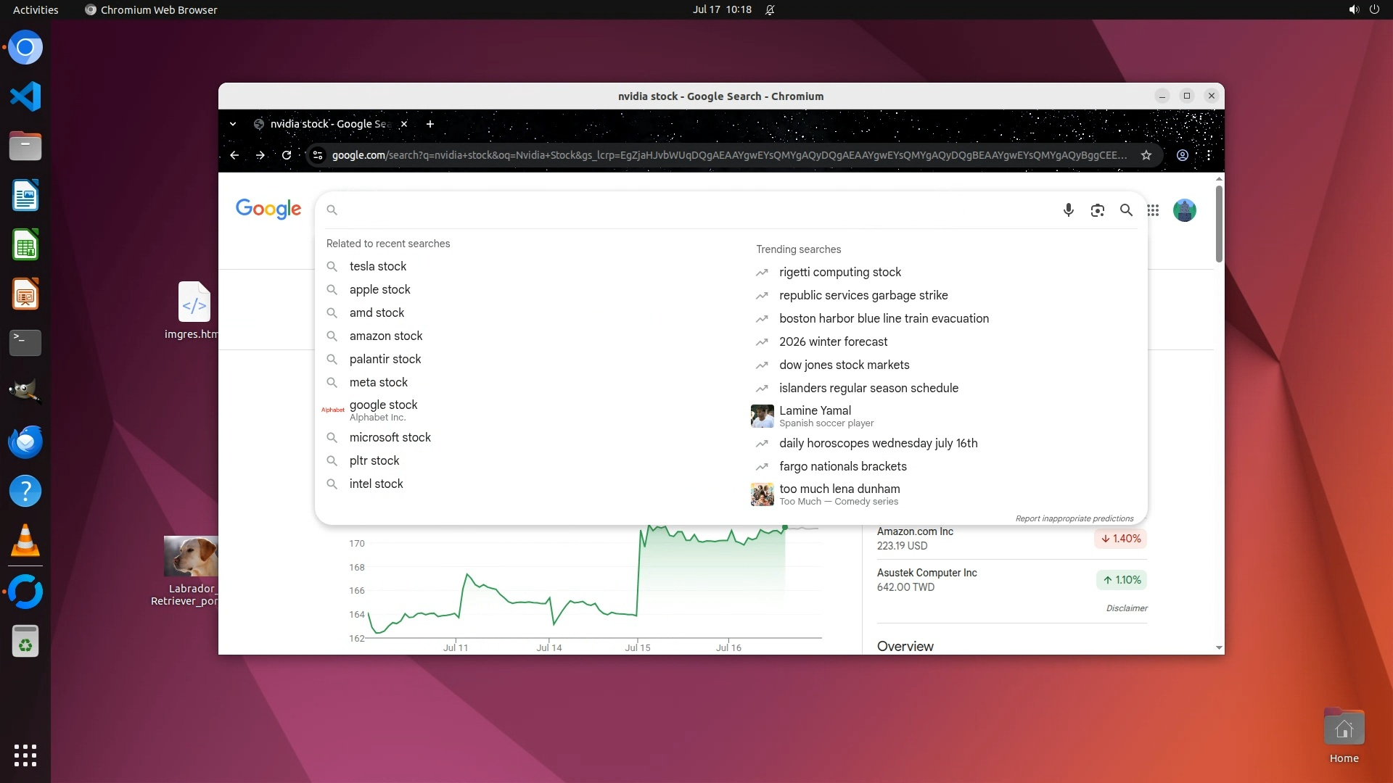Open the system power menu
Viewport: 1393px width, 783px height.
[x=1374, y=9]
